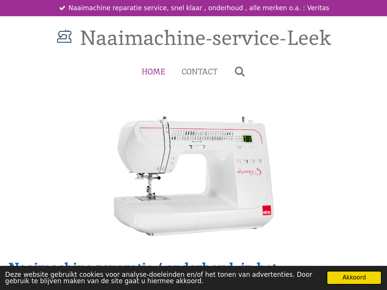The image size is (387, 290).
Task: Click the cookie notice text
Action: tap(159, 278)
